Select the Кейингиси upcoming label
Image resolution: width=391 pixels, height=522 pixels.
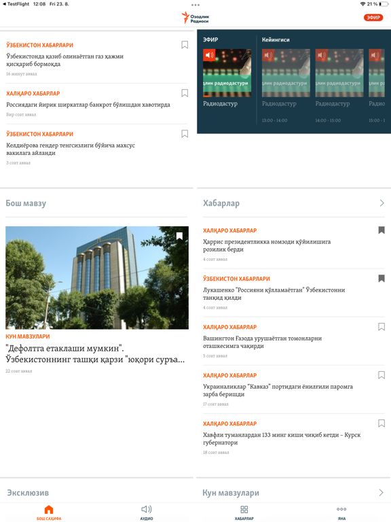coord(276,39)
